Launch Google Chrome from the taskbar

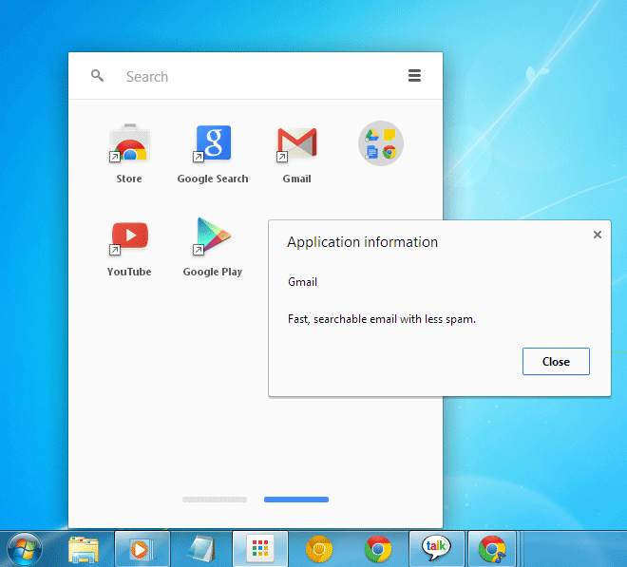tap(377, 549)
